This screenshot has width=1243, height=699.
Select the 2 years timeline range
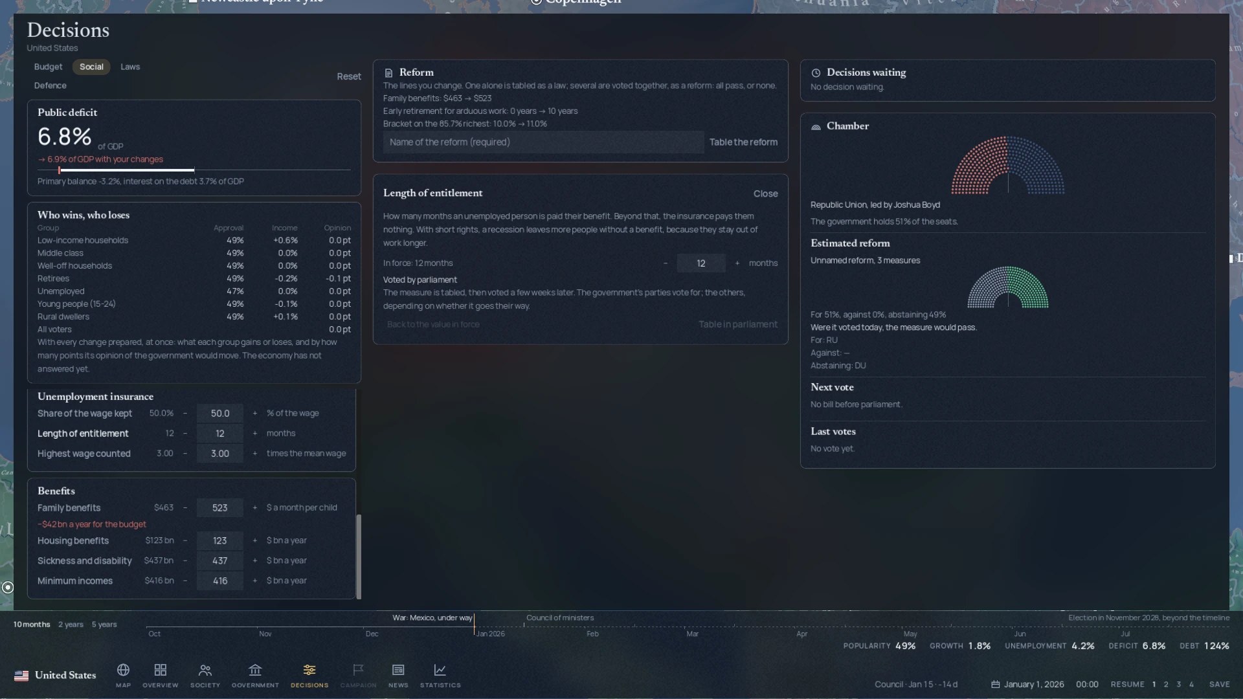coord(71,625)
